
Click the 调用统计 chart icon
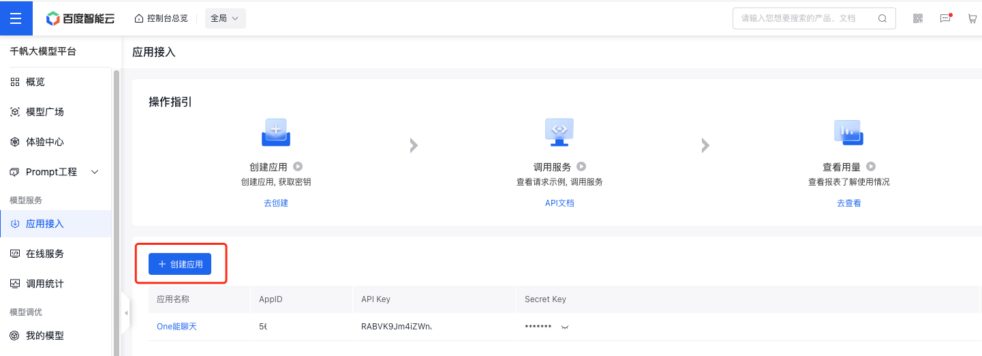click(15, 284)
